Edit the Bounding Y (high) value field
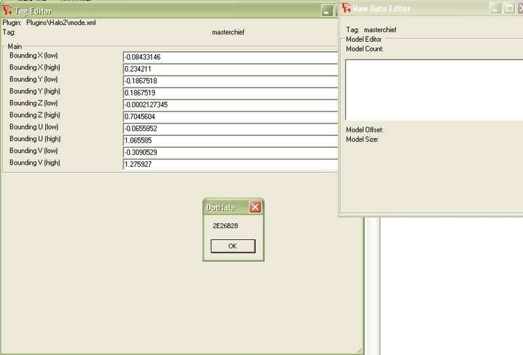 coord(231,93)
